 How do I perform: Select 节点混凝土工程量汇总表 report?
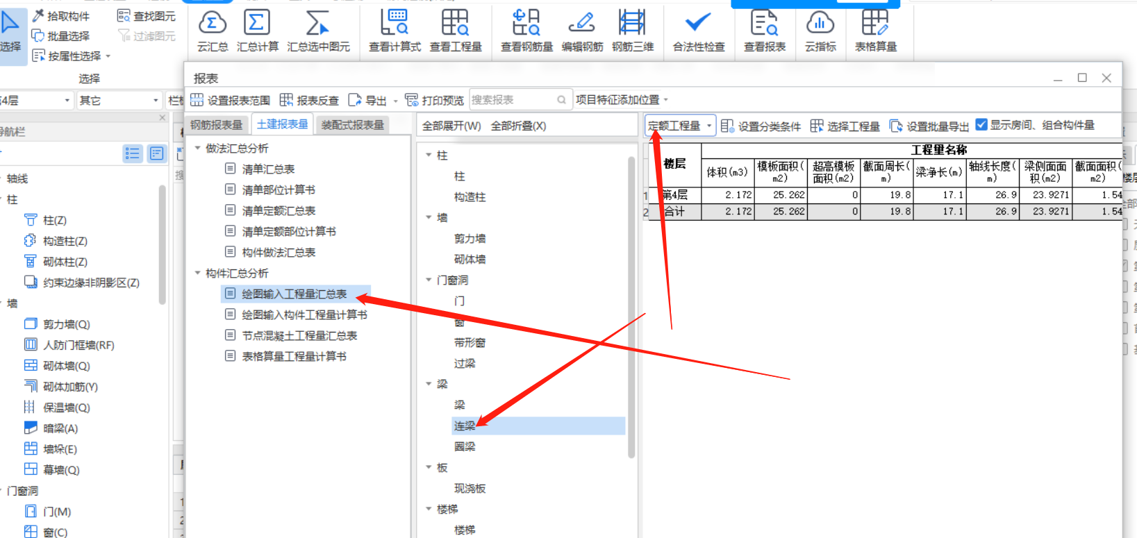pos(299,335)
